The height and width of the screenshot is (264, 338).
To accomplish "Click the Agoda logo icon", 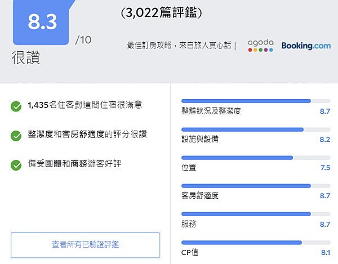I will click(x=260, y=46).
